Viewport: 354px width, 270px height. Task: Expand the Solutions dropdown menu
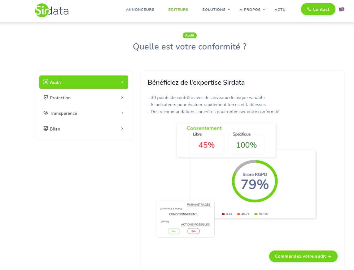click(x=216, y=10)
